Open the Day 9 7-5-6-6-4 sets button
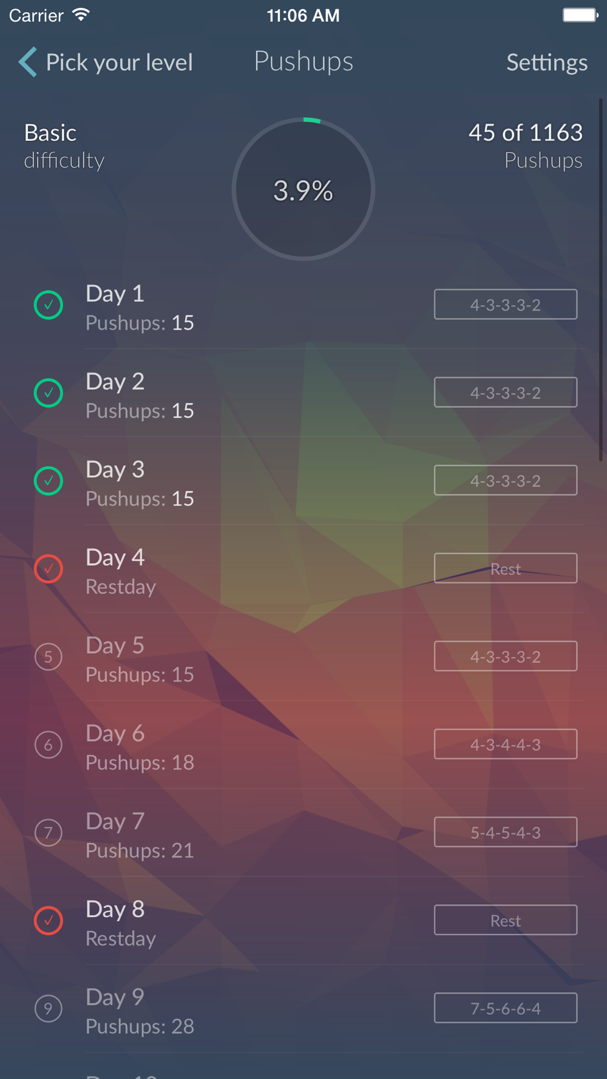607x1079 pixels. tap(506, 1008)
